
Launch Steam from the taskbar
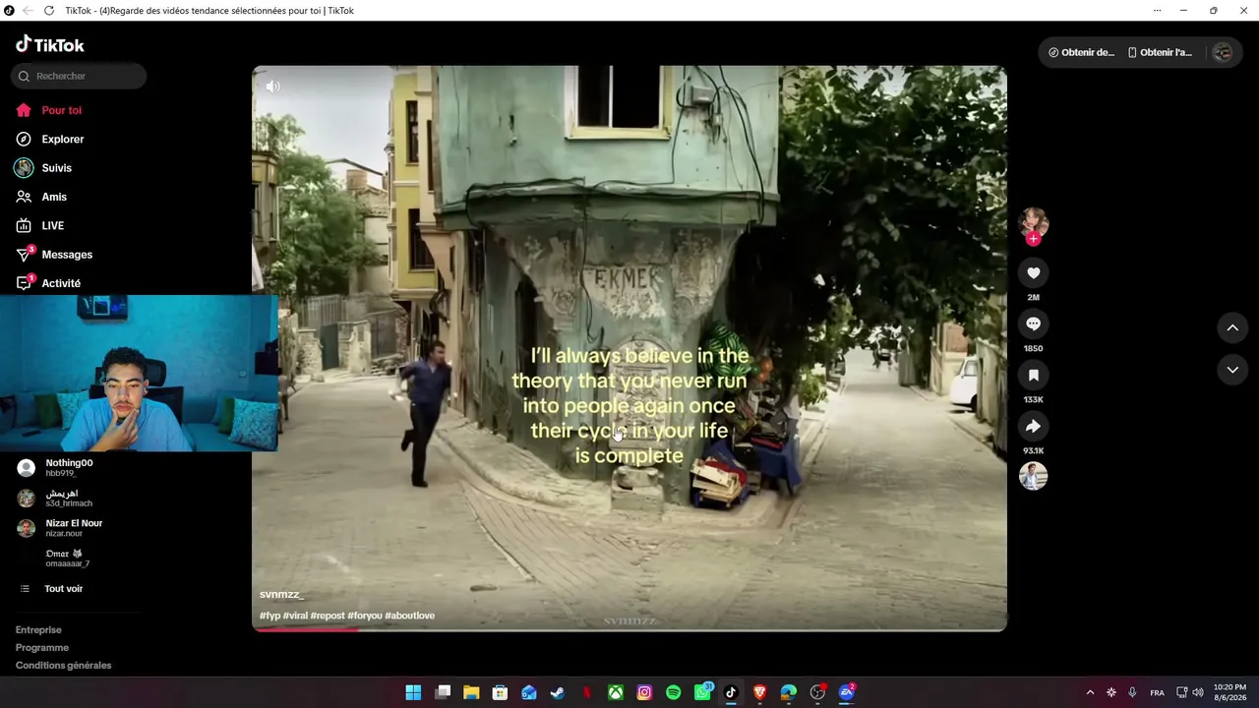click(558, 692)
